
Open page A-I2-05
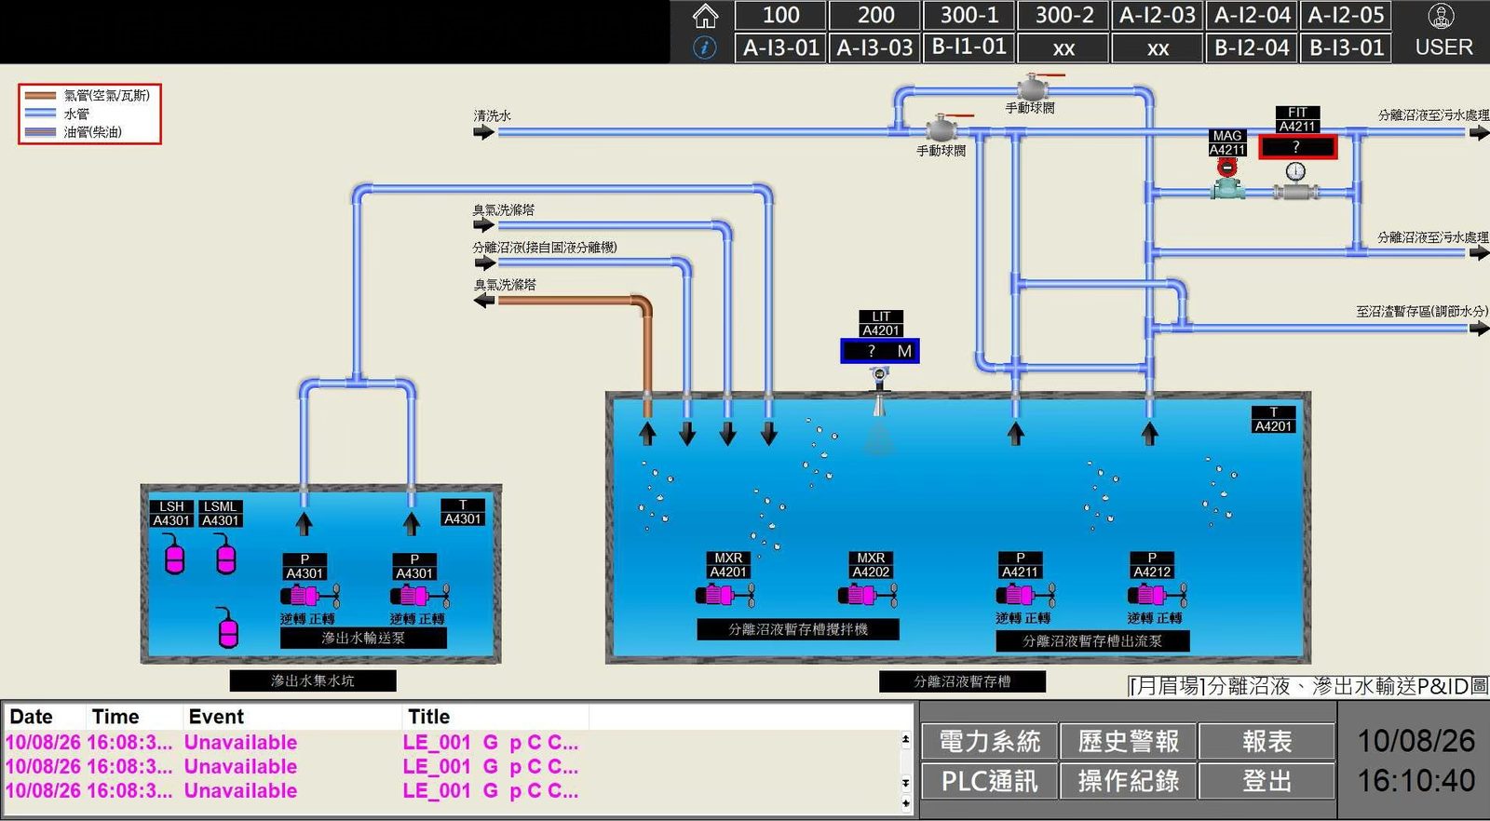point(1346,15)
